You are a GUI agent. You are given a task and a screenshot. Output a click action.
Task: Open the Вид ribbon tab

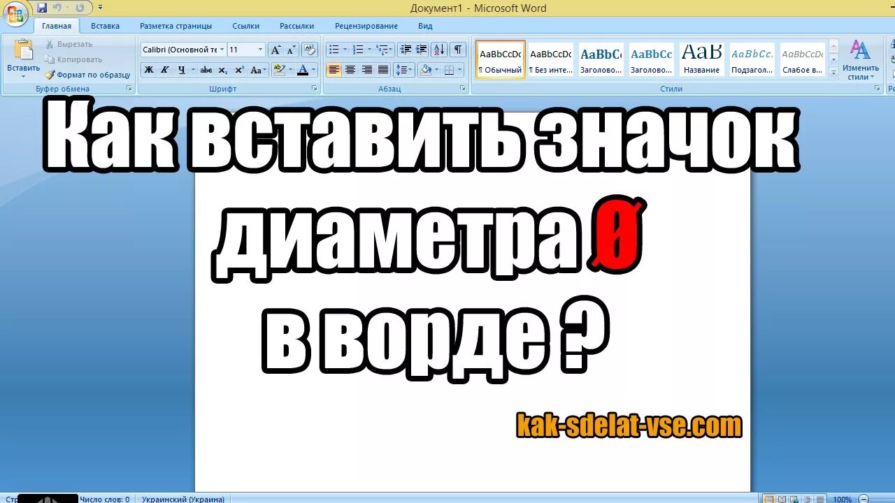click(x=425, y=26)
